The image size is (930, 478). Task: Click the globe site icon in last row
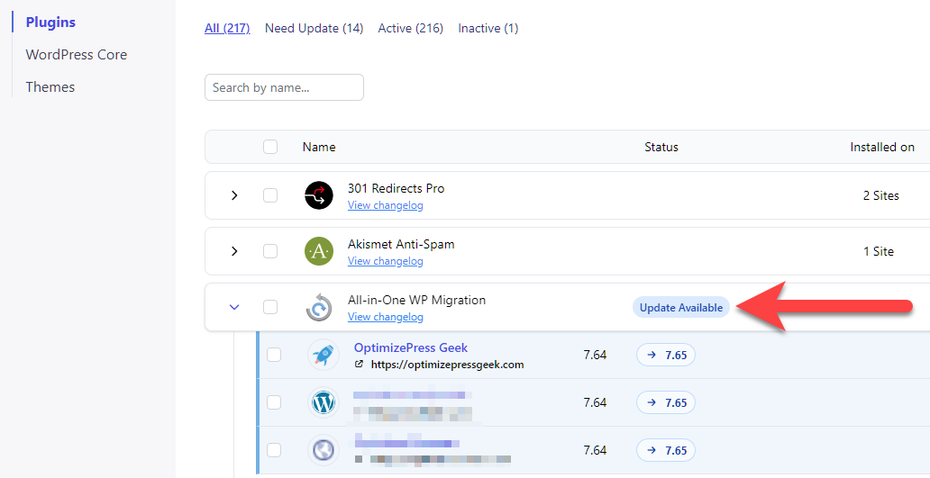tap(323, 450)
